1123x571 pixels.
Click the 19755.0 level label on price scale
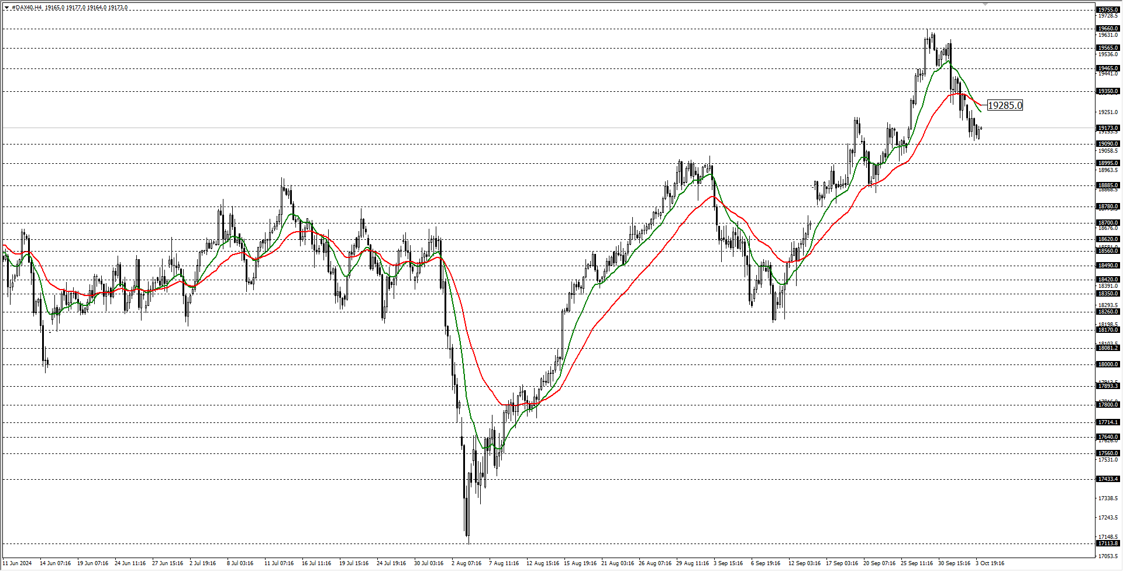1108,10
